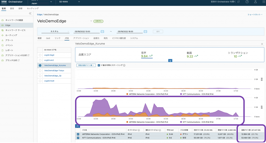The image size is (266, 143).
Task: Open the end date calendar picker
Action: point(145,31)
